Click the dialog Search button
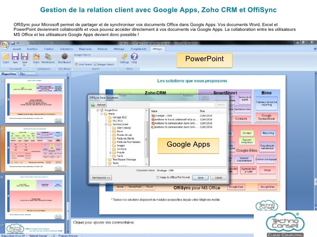Viewport: 317px width, 237px height. click(x=221, y=105)
